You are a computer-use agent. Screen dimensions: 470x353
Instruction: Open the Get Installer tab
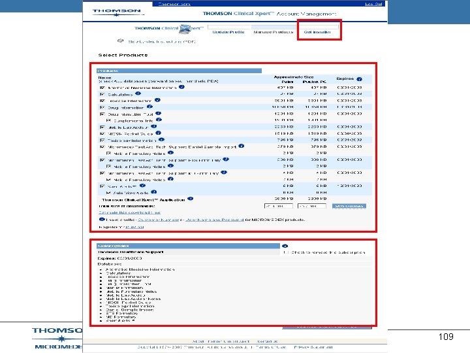click(x=317, y=32)
